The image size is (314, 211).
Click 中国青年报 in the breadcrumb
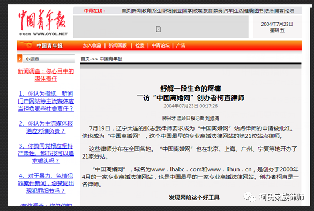tap(111, 59)
